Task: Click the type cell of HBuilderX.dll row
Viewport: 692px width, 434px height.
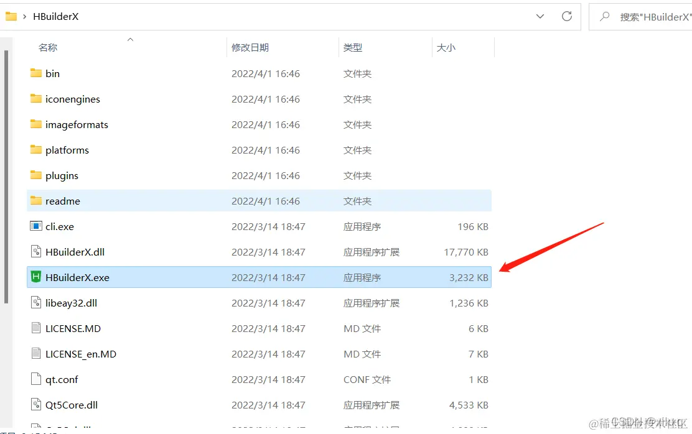Action: pyautogui.click(x=372, y=252)
